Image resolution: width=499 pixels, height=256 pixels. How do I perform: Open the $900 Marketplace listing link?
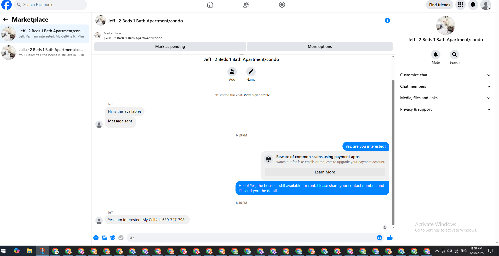coord(133,38)
